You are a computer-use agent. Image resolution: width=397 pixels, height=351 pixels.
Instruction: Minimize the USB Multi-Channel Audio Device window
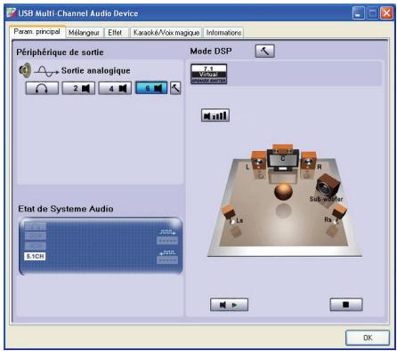pos(358,13)
